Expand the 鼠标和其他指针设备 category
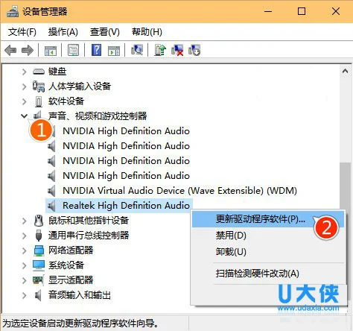This screenshot has height=331, width=353. [24, 221]
